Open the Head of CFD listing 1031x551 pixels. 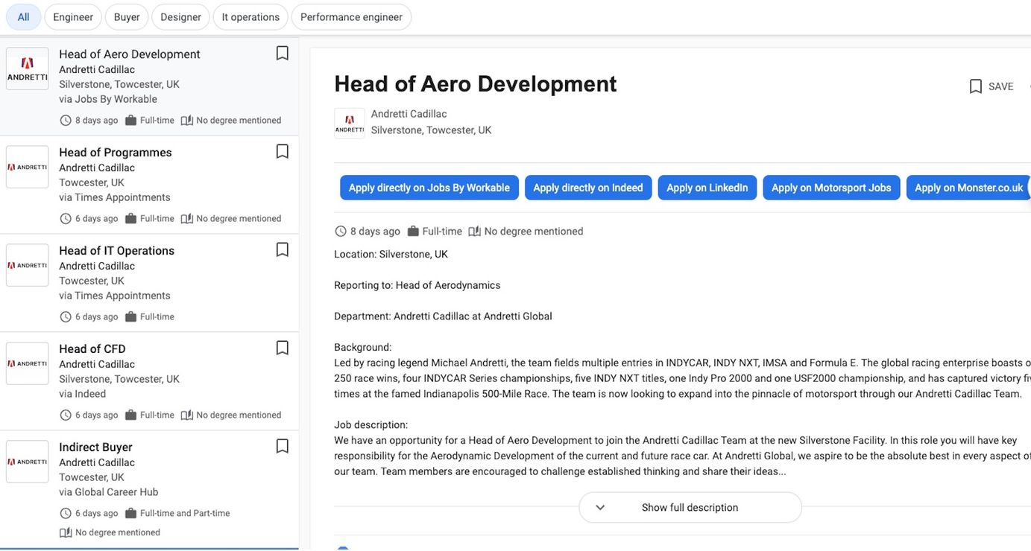tap(92, 349)
